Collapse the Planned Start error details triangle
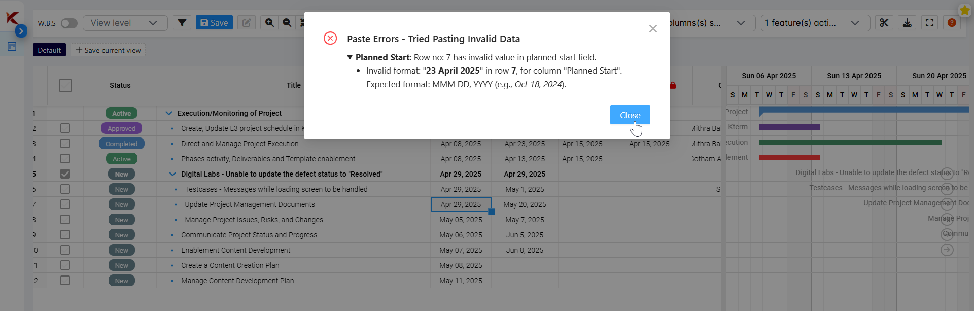Screen dimensions: 974x311 pyautogui.click(x=350, y=57)
